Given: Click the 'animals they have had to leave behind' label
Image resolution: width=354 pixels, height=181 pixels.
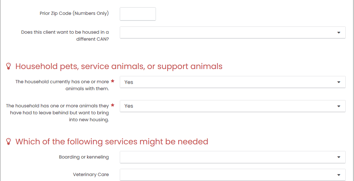Looking at the screenshot, I should [57, 113].
